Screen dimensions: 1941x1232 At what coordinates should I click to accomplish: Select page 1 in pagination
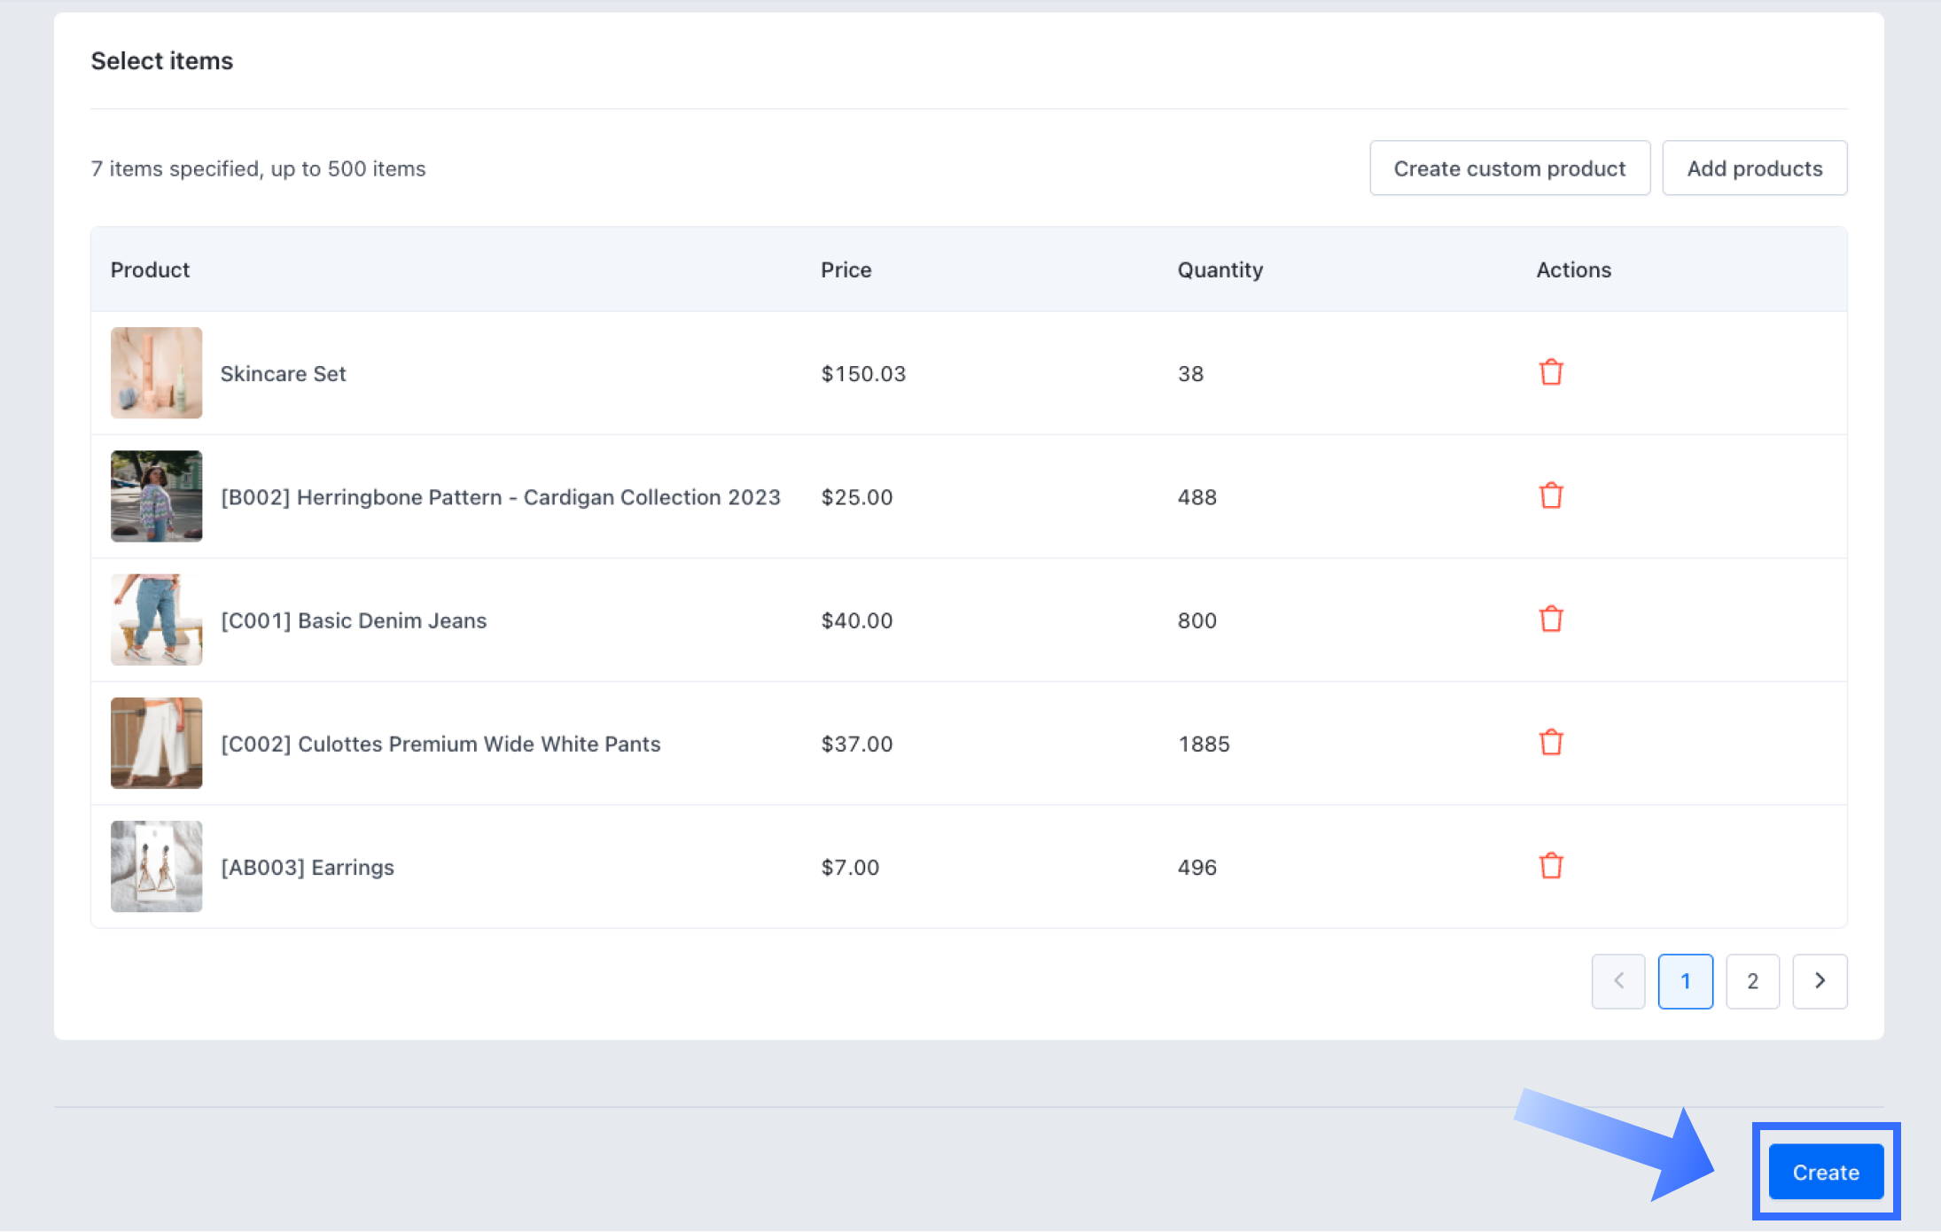coord(1685,980)
